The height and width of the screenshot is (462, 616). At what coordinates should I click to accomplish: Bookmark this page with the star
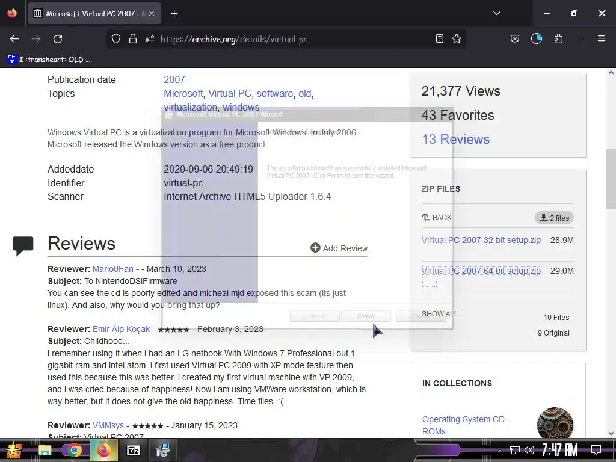click(x=457, y=38)
